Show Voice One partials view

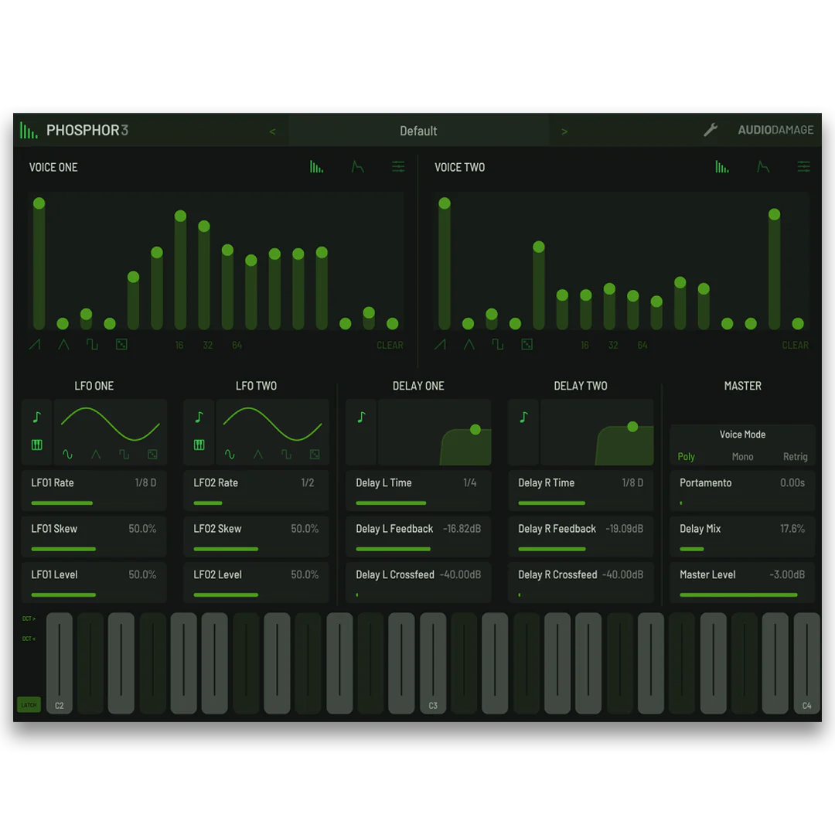316,167
